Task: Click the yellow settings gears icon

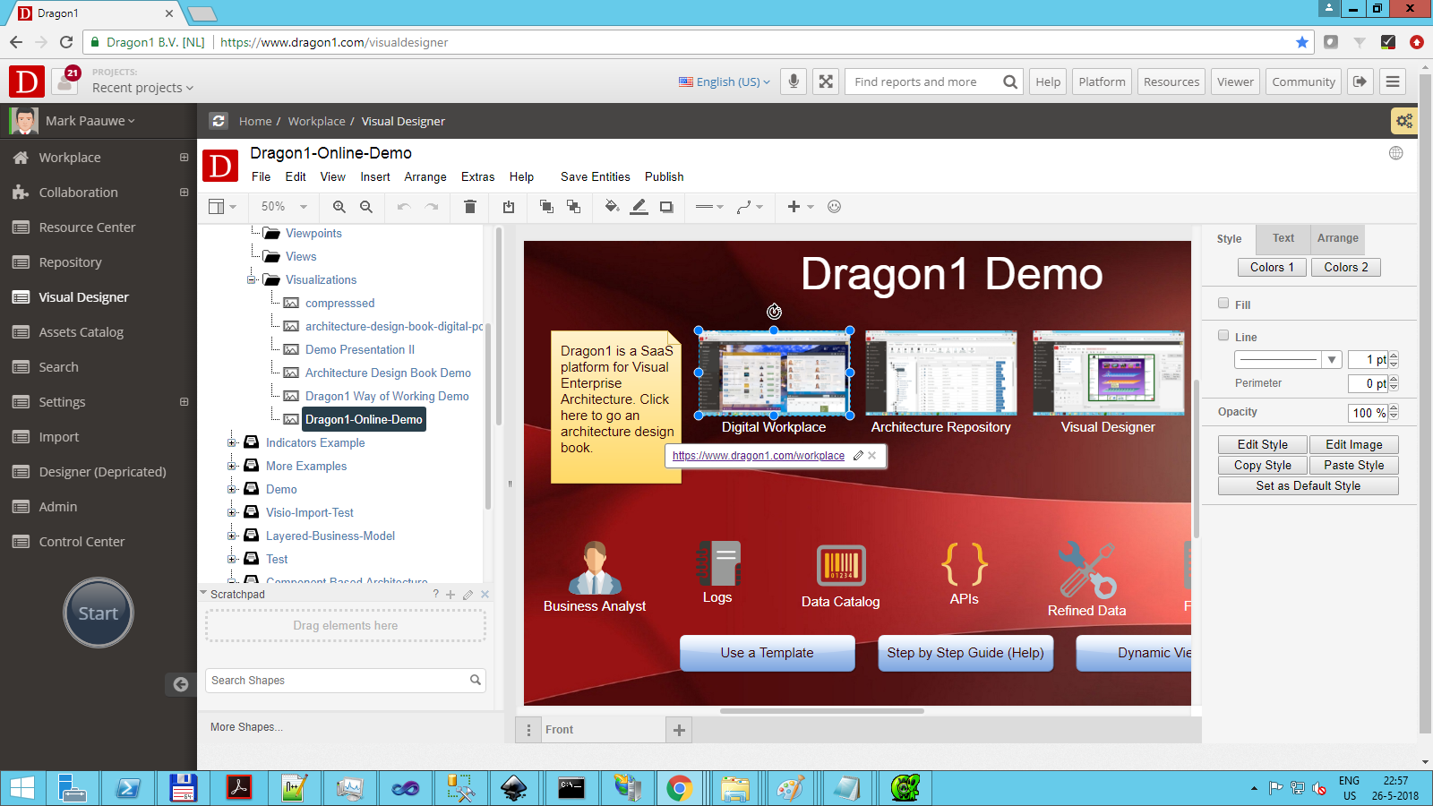Action: coord(1403,121)
